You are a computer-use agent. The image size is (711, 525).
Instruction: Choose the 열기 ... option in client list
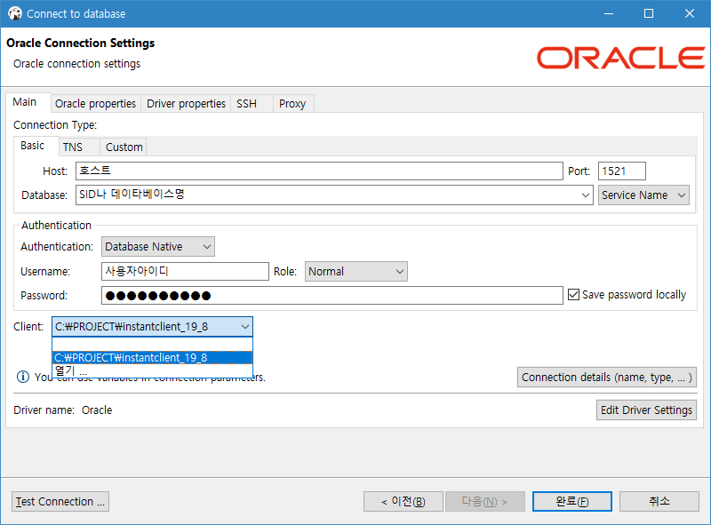pyautogui.click(x=152, y=370)
